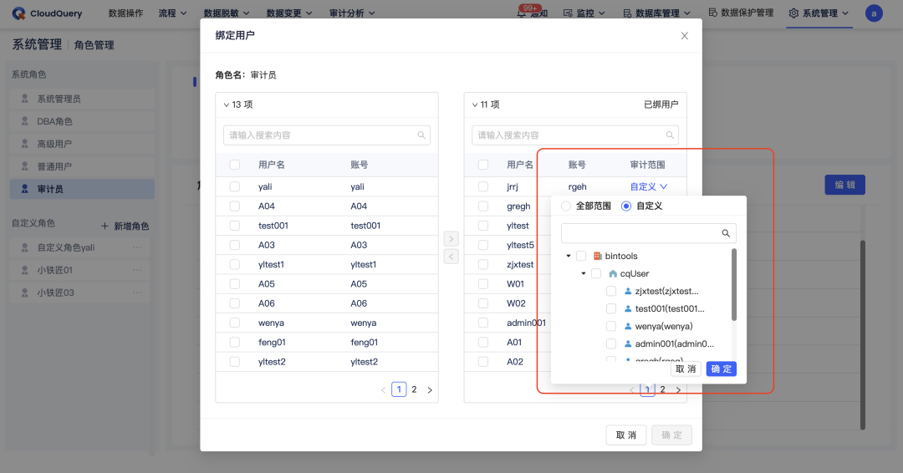Click the left transfer arrow button
903x473 pixels.
tap(451, 257)
